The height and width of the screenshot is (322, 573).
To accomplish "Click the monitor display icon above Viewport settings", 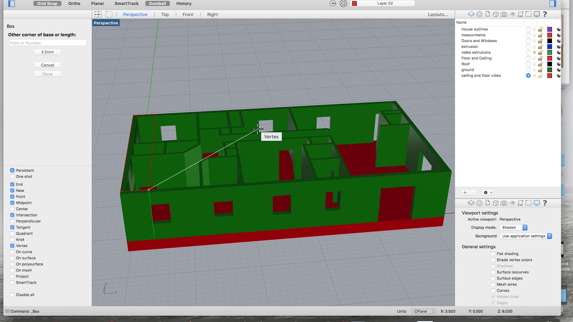I will 536,203.
